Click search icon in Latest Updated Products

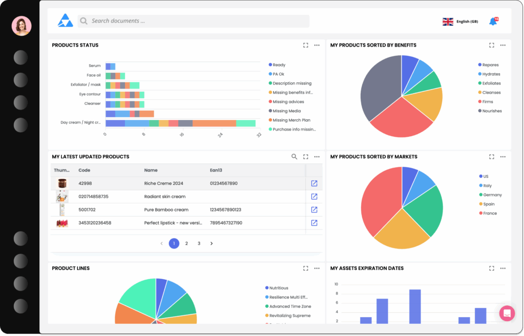294,157
